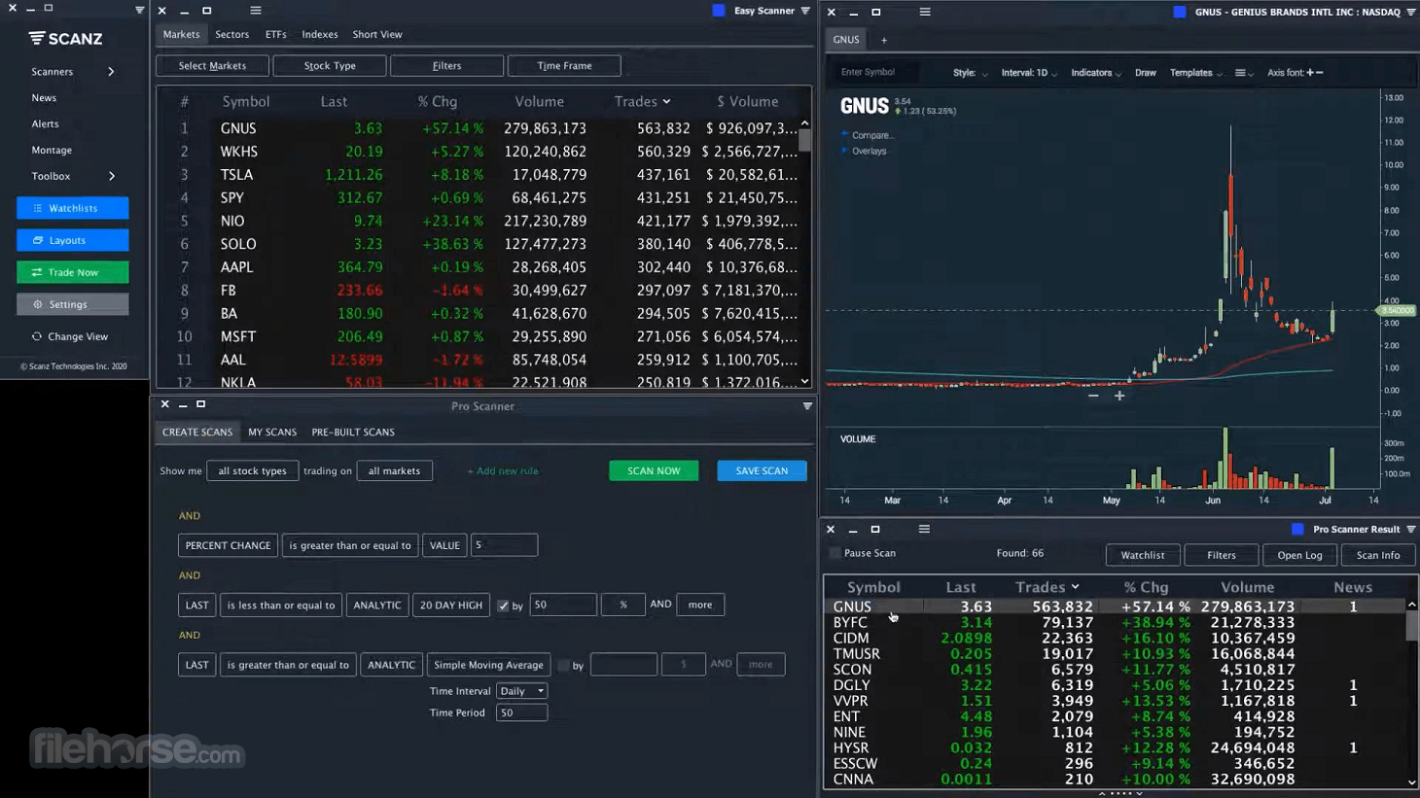The width and height of the screenshot is (1420, 798).
Task: Expand Toolbox submenu arrow
Action: 111,176
